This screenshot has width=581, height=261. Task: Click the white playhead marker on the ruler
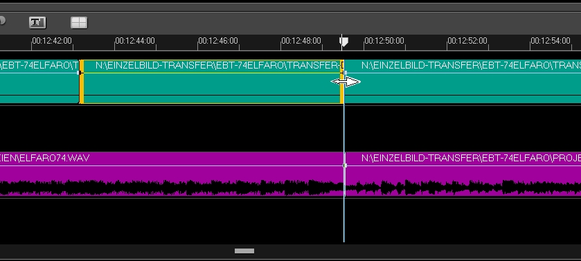(344, 42)
